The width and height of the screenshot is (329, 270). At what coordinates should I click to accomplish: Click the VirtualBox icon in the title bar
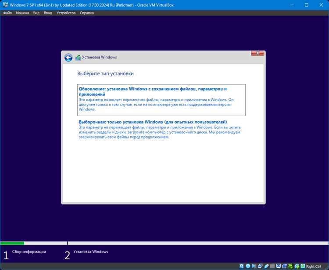pyautogui.click(x=5, y=5)
